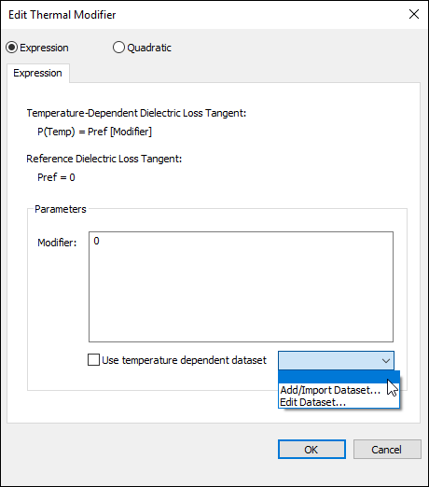Dismiss dialog with Cancel button
Viewport: 429px width, 487px height.
pyautogui.click(x=387, y=449)
